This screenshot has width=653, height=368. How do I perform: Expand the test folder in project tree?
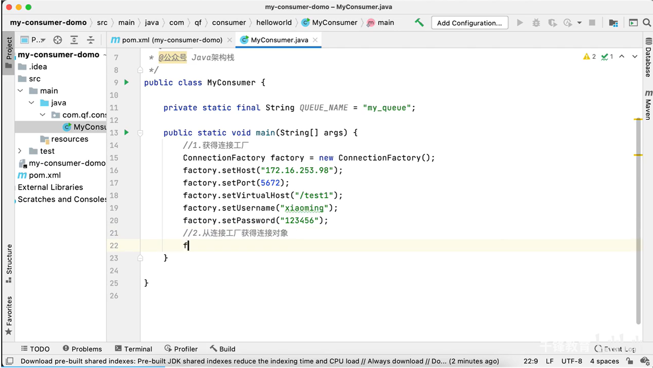point(20,151)
